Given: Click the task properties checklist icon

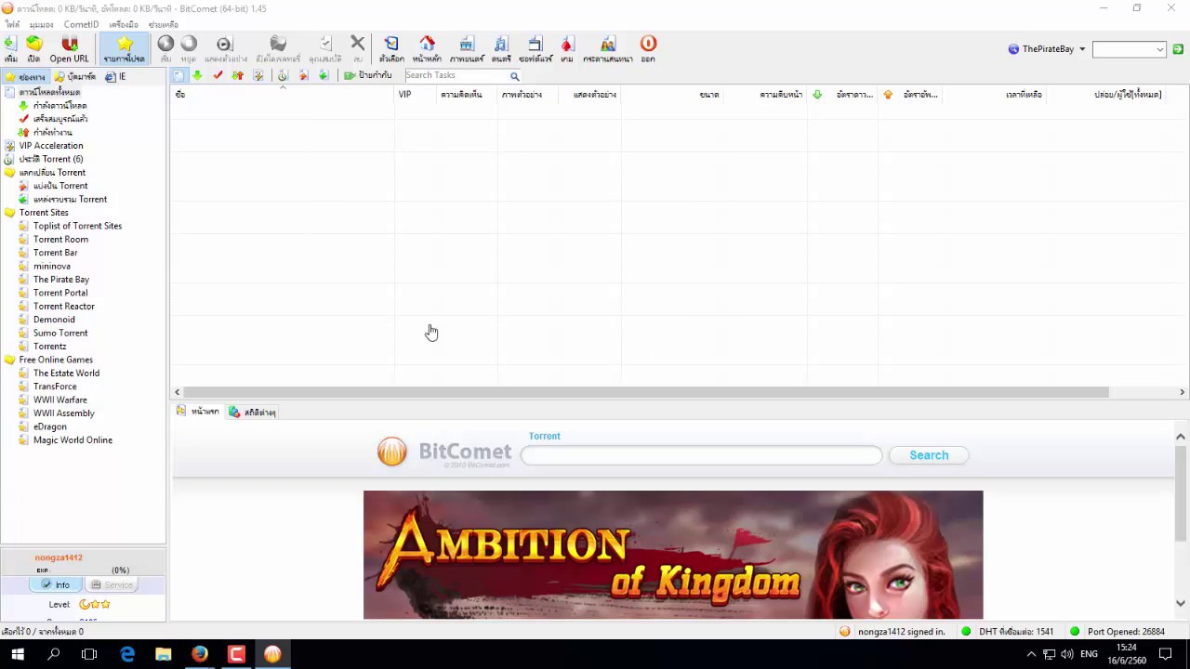Looking at the screenshot, I should coord(325,48).
